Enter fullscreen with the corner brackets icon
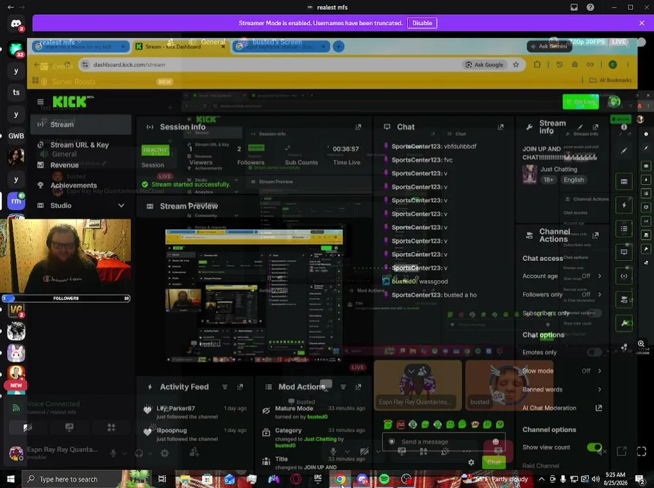This screenshot has width=654, height=488. (642, 451)
